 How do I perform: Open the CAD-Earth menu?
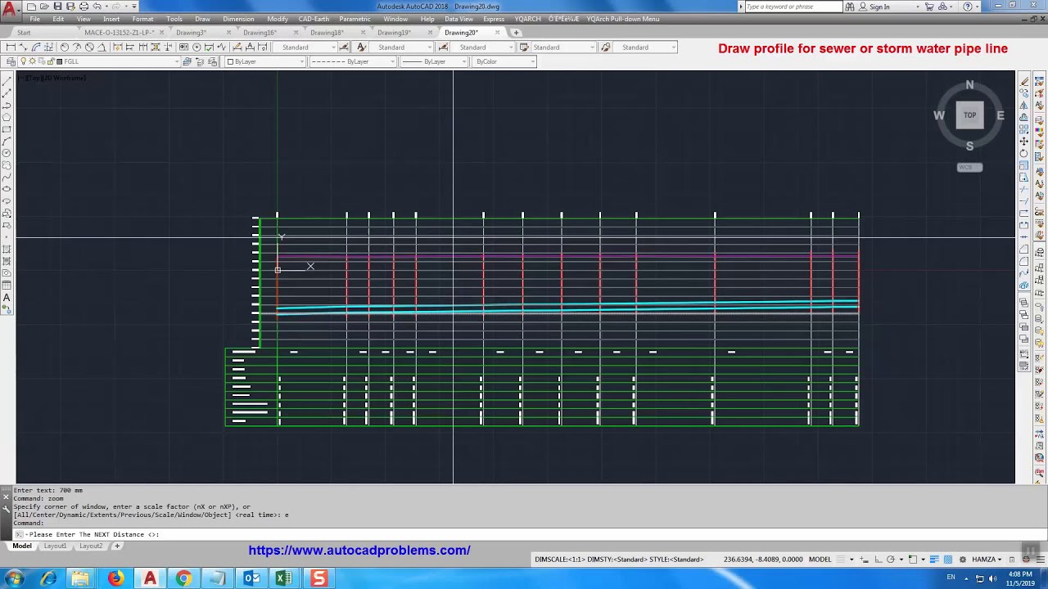tap(314, 19)
